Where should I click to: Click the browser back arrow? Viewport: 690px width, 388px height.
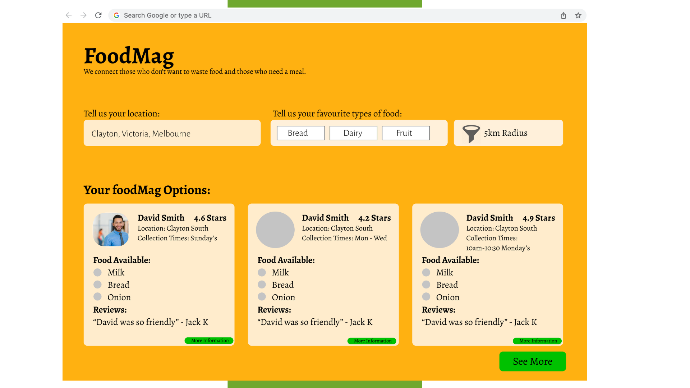click(69, 15)
